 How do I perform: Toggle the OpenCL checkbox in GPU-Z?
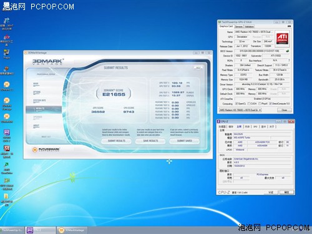point(236,104)
